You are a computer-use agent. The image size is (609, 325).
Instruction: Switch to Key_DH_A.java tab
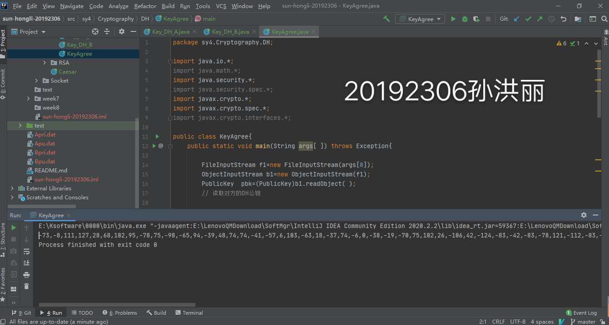point(171,31)
